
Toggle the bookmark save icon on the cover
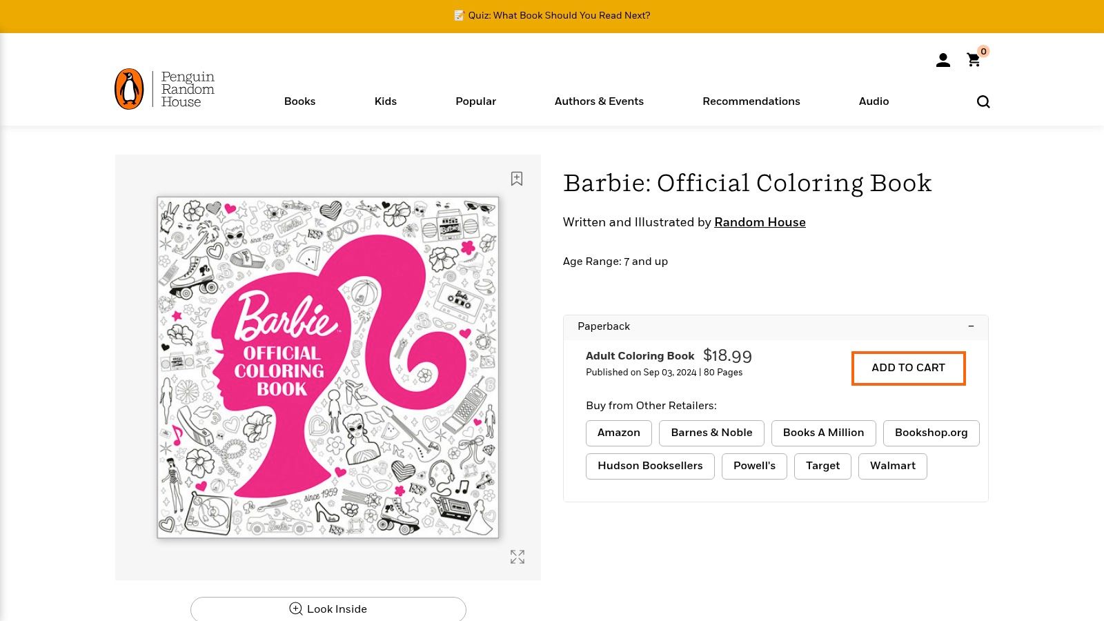(x=517, y=179)
